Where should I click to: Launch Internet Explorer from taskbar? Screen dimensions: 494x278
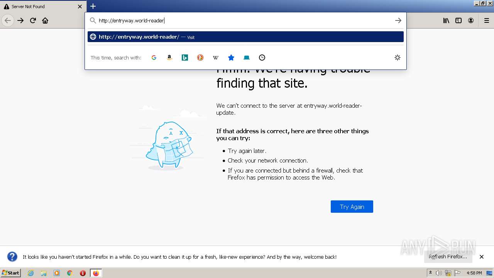pyautogui.click(x=31, y=273)
